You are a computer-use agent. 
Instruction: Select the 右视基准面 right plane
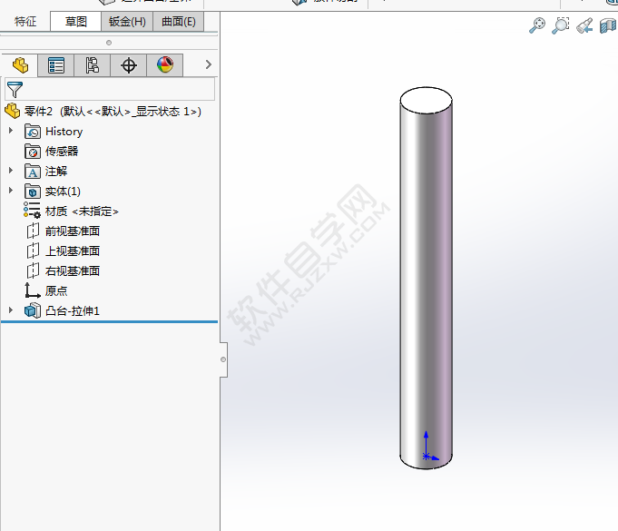pos(73,271)
